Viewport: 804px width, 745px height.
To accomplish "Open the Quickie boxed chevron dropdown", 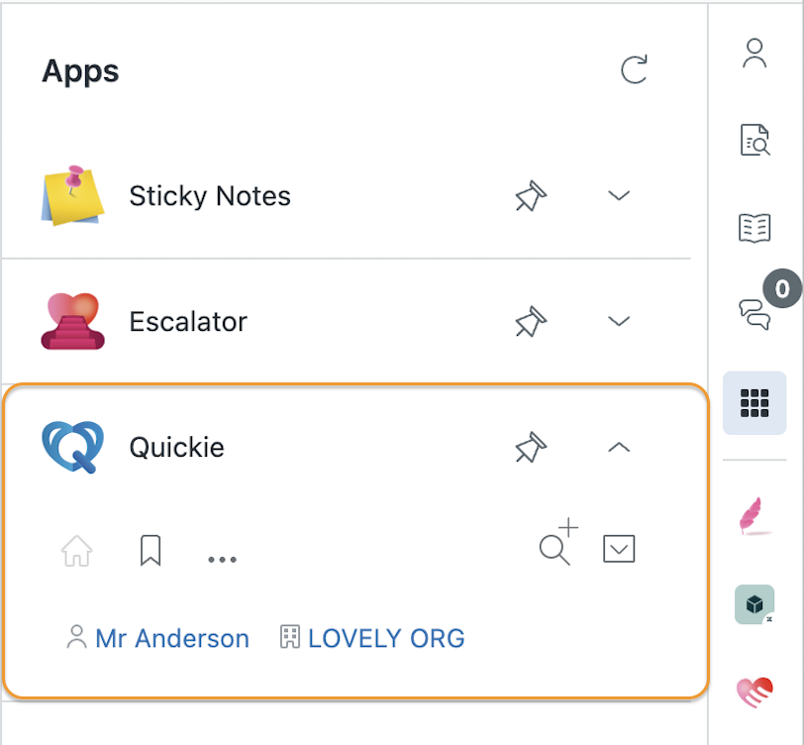I will pyautogui.click(x=619, y=549).
